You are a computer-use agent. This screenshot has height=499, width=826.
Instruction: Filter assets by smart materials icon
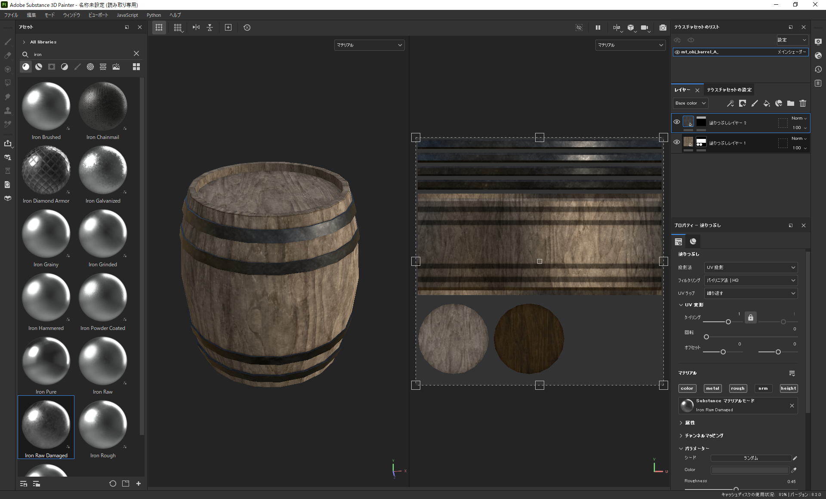[x=39, y=67]
